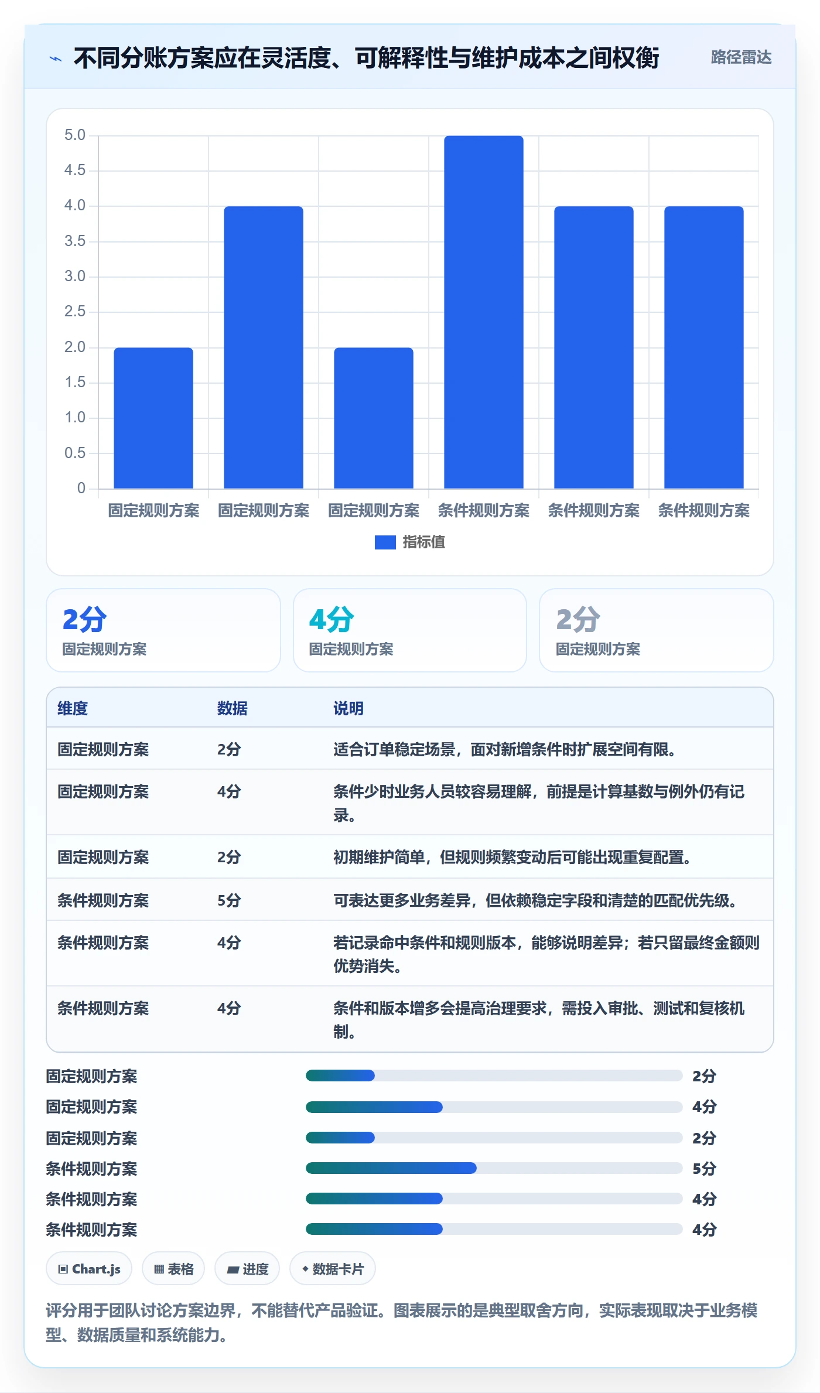Viewport: 820px width, 1393px height.
Task: Click the lightning icon beside the title
Action: (x=56, y=59)
